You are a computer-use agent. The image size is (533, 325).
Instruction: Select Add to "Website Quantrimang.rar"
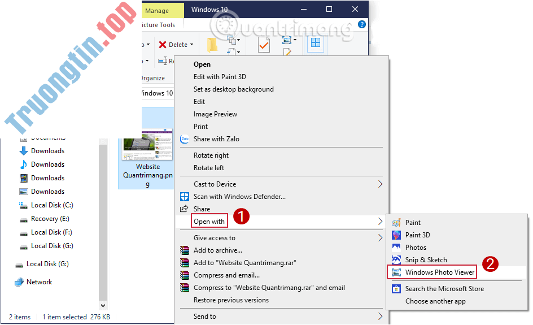[244, 263]
